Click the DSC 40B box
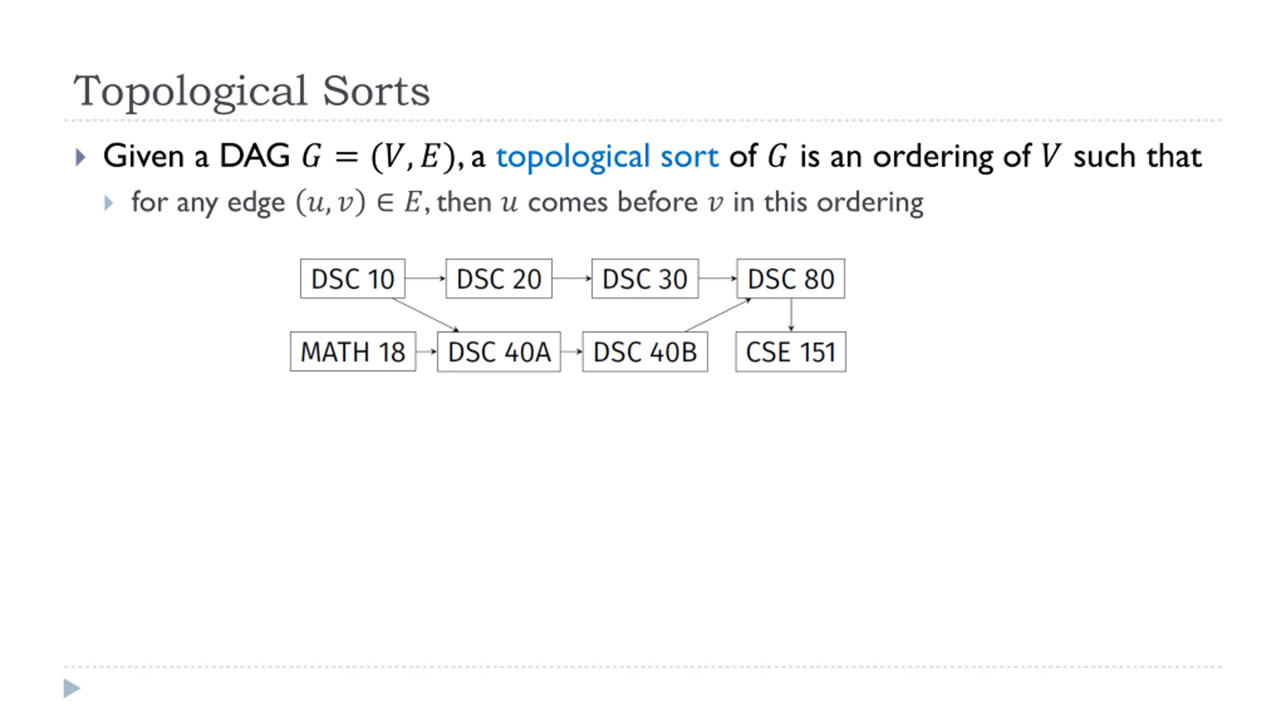 point(645,351)
